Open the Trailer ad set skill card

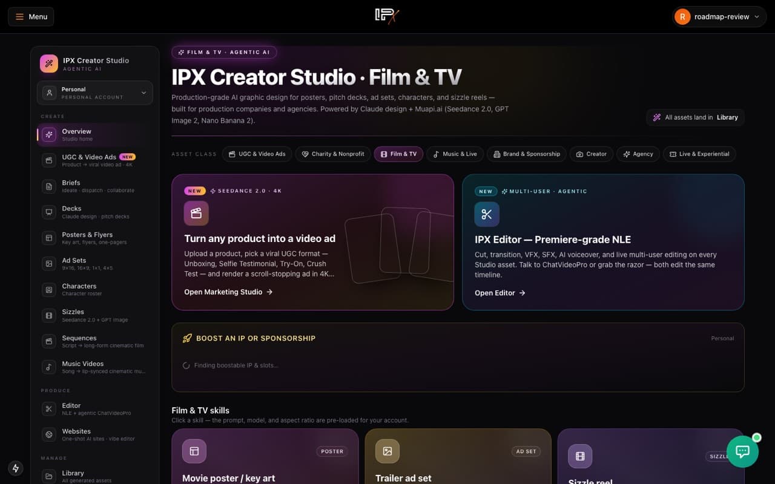pyautogui.click(x=458, y=457)
